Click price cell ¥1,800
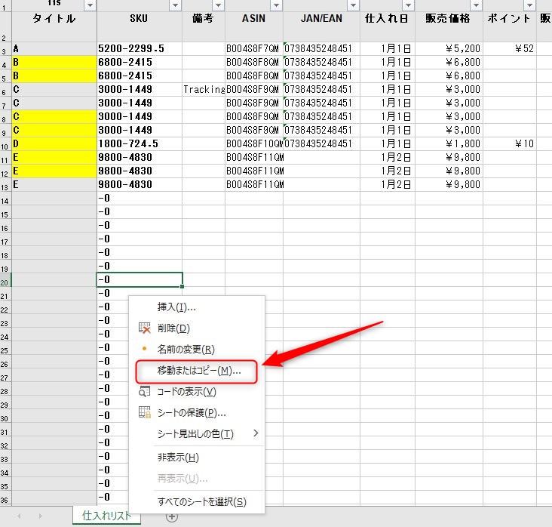The image size is (552, 527). pyautogui.click(x=449, y=143)
